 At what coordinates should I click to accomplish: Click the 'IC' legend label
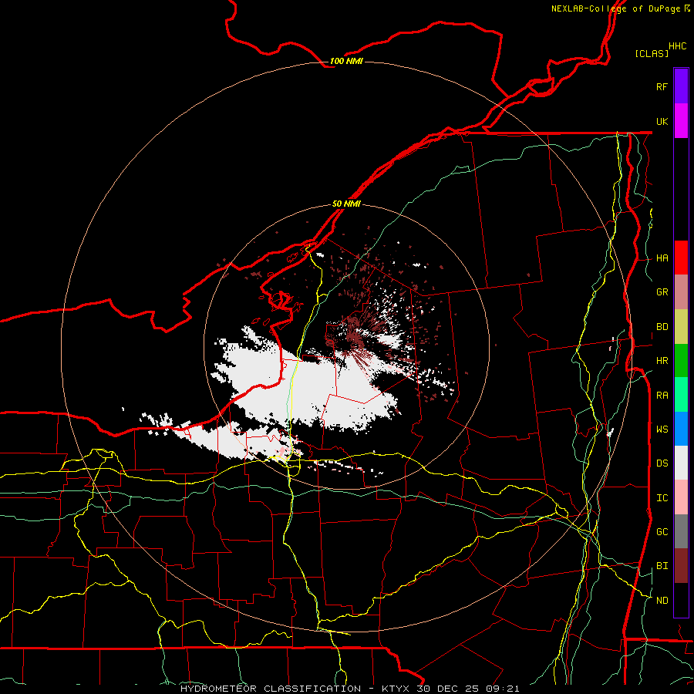662,498
